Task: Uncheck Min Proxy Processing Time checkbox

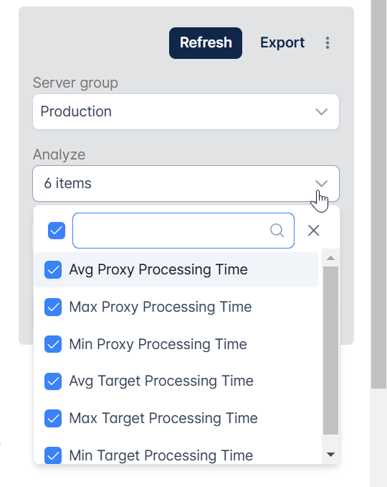Action: pyautogui.click(x=53, y=344)
